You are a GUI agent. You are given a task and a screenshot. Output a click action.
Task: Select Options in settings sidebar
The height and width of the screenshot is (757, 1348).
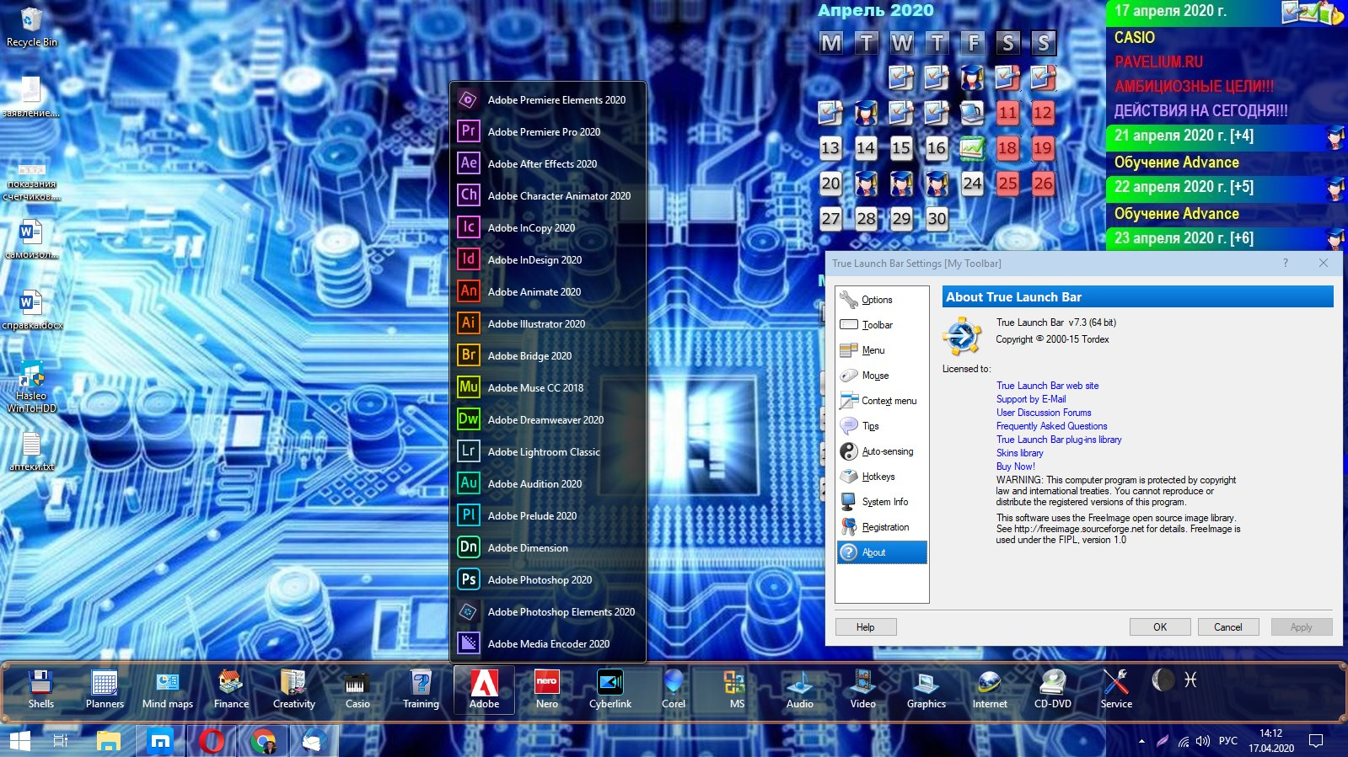882,300
